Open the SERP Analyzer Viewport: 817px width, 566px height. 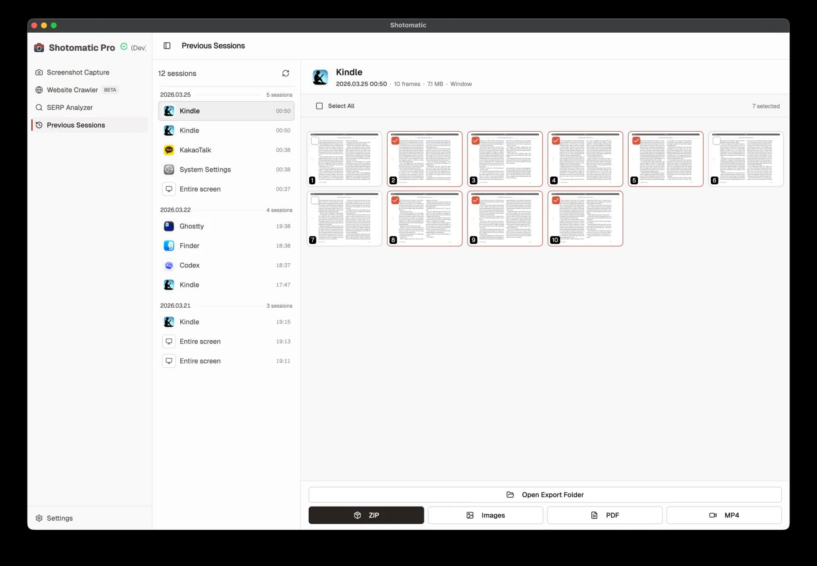(x=69, y=107)
